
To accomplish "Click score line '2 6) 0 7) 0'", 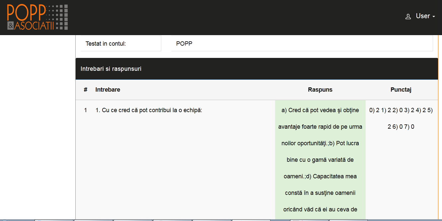I will 401,127.
